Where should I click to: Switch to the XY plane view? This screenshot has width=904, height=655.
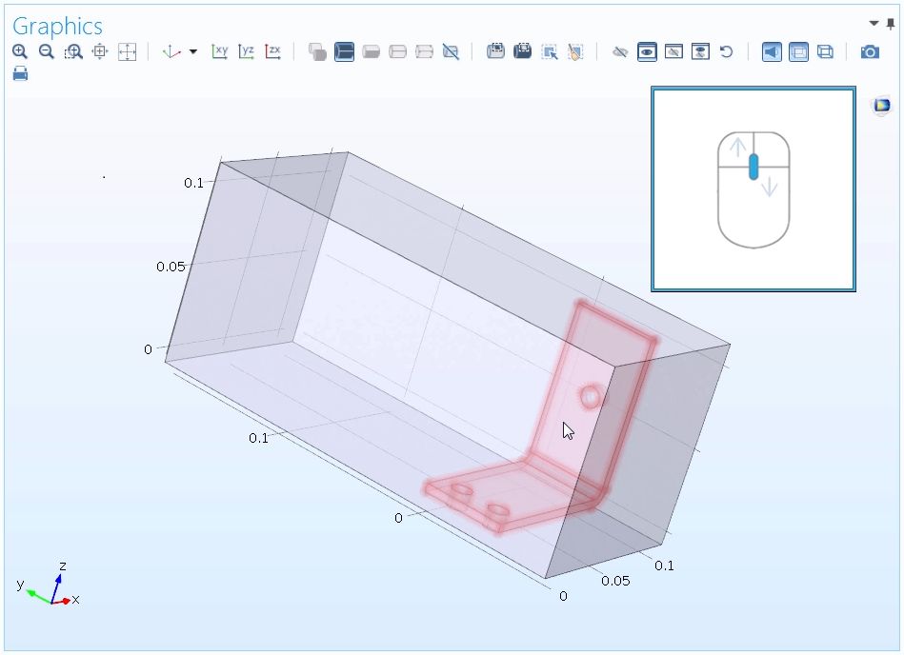219,51
